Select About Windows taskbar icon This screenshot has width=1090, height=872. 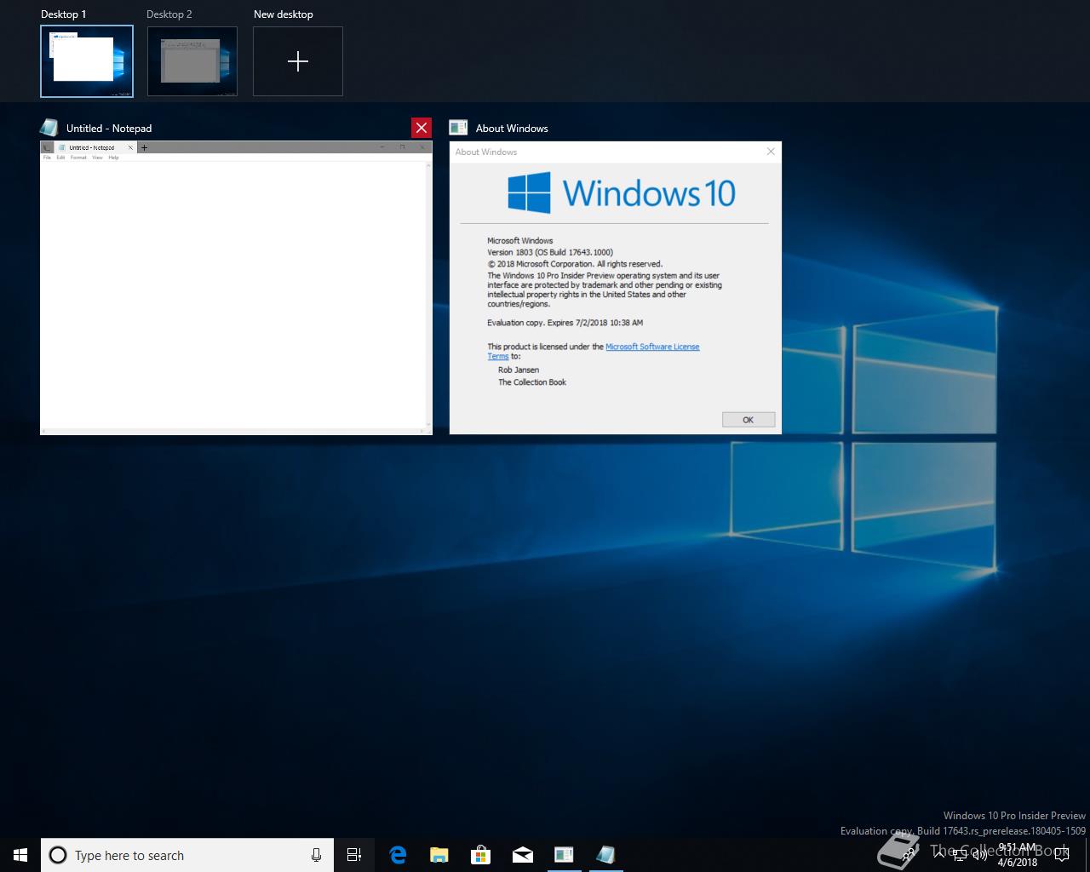[564, 855]
